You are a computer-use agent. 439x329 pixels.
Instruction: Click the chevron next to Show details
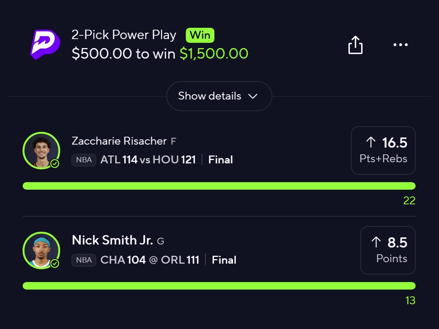pyautogui.click(x=253, y=96)
